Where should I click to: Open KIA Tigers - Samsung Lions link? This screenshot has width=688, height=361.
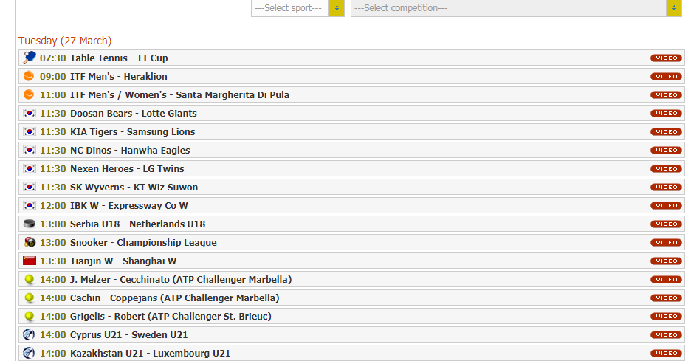pyautogui.click(x=133, y=131)
